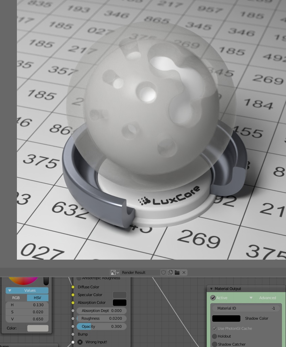This screenshot has width=286, height=347.
Task: Collapse the Material Output node
Action: [211, 289]
